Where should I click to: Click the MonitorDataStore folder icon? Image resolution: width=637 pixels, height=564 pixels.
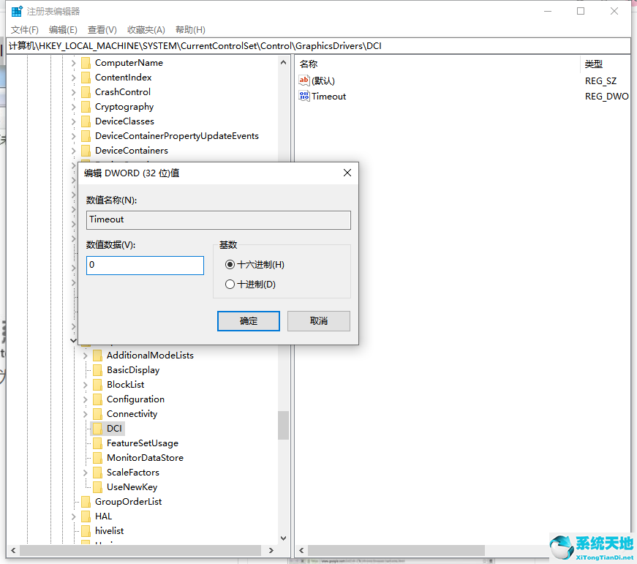tap(97, 457)
